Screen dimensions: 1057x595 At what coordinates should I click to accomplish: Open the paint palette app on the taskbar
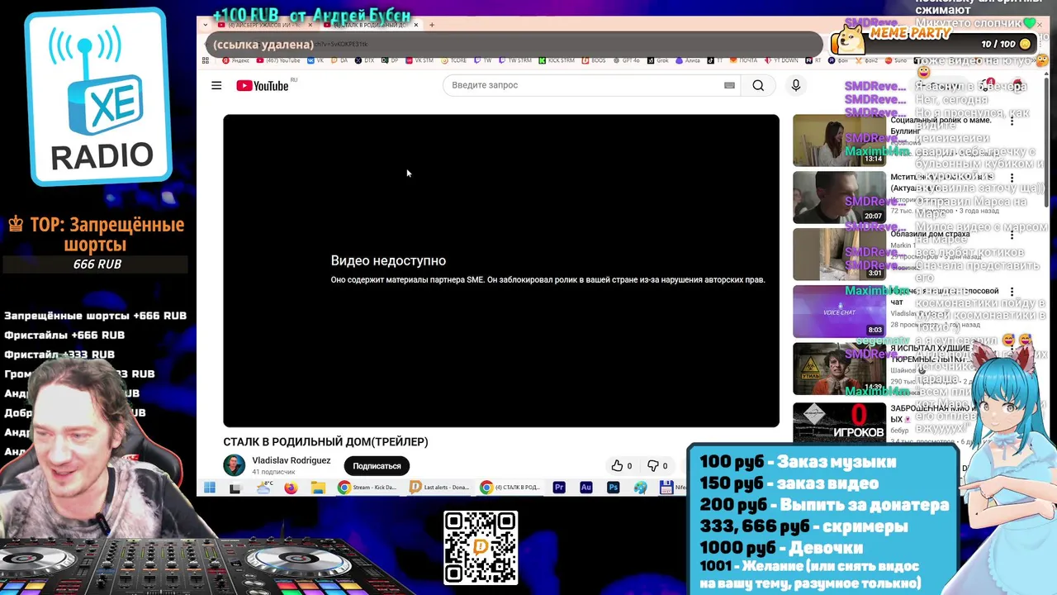point(640,488)
